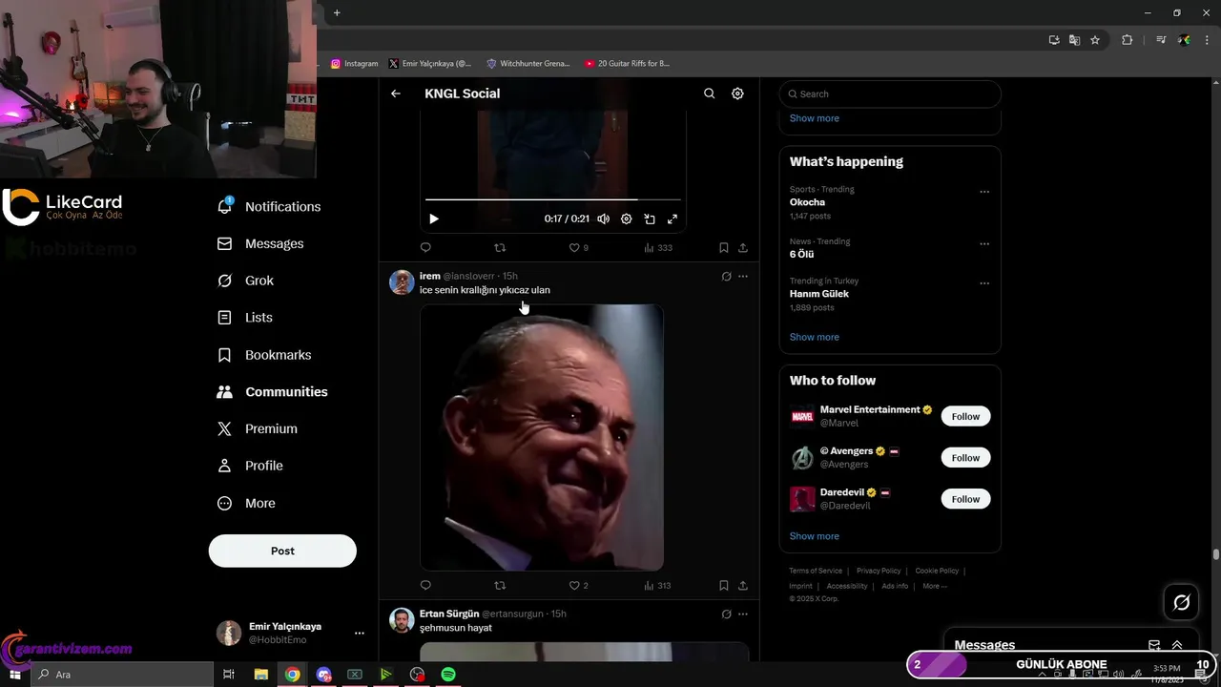The width and height of the screenshot is (1221, 687).
Task: Open Messages in the sidebar
Action: [x=260, y=243]
